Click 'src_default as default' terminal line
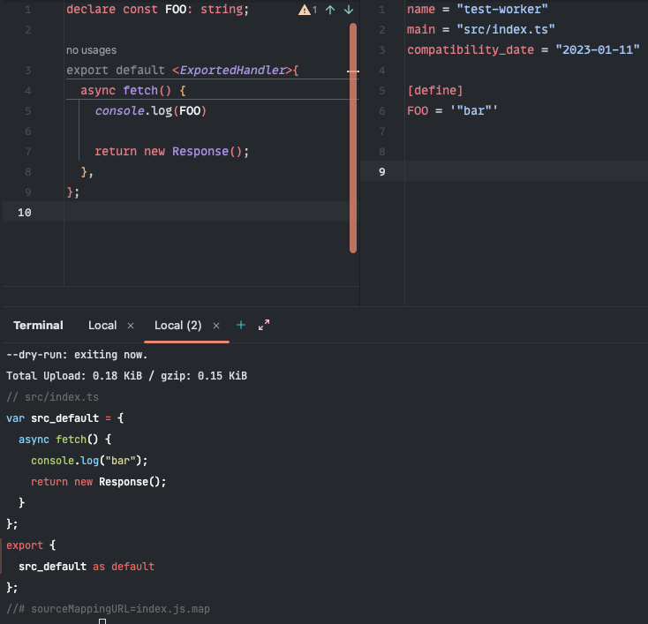Image resolution: width=648 pixels, height=624 pixels. pos(87,566)
